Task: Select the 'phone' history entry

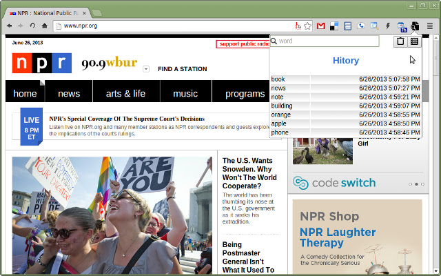Action: (346, 132)
